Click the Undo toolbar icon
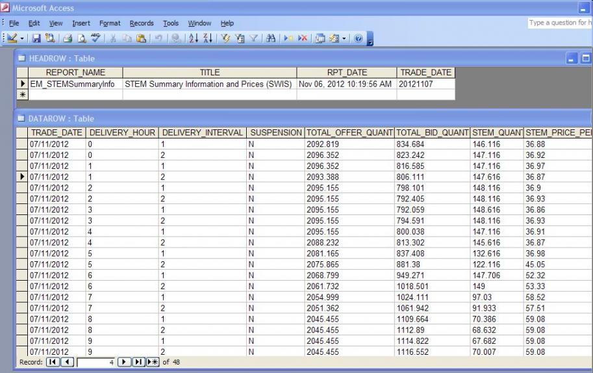This screenshot has width=593, height=373. [158, 38]
